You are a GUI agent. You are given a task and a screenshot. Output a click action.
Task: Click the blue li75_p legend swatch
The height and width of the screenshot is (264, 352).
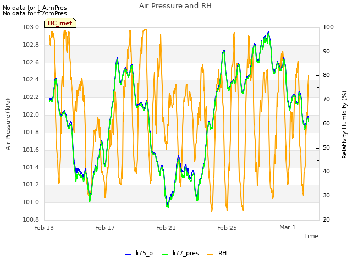[x=128, y=254]
